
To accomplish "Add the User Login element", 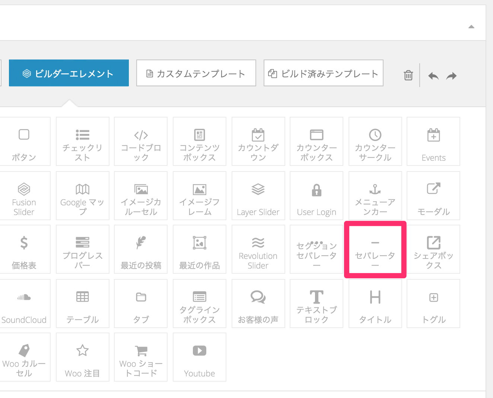I will [317, 196].
